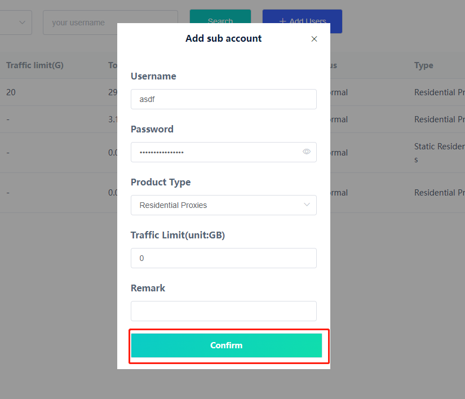This screenshot has width=465, height=399.
Task: Click the Add sub account dialog title
Action: pos(223,39)
